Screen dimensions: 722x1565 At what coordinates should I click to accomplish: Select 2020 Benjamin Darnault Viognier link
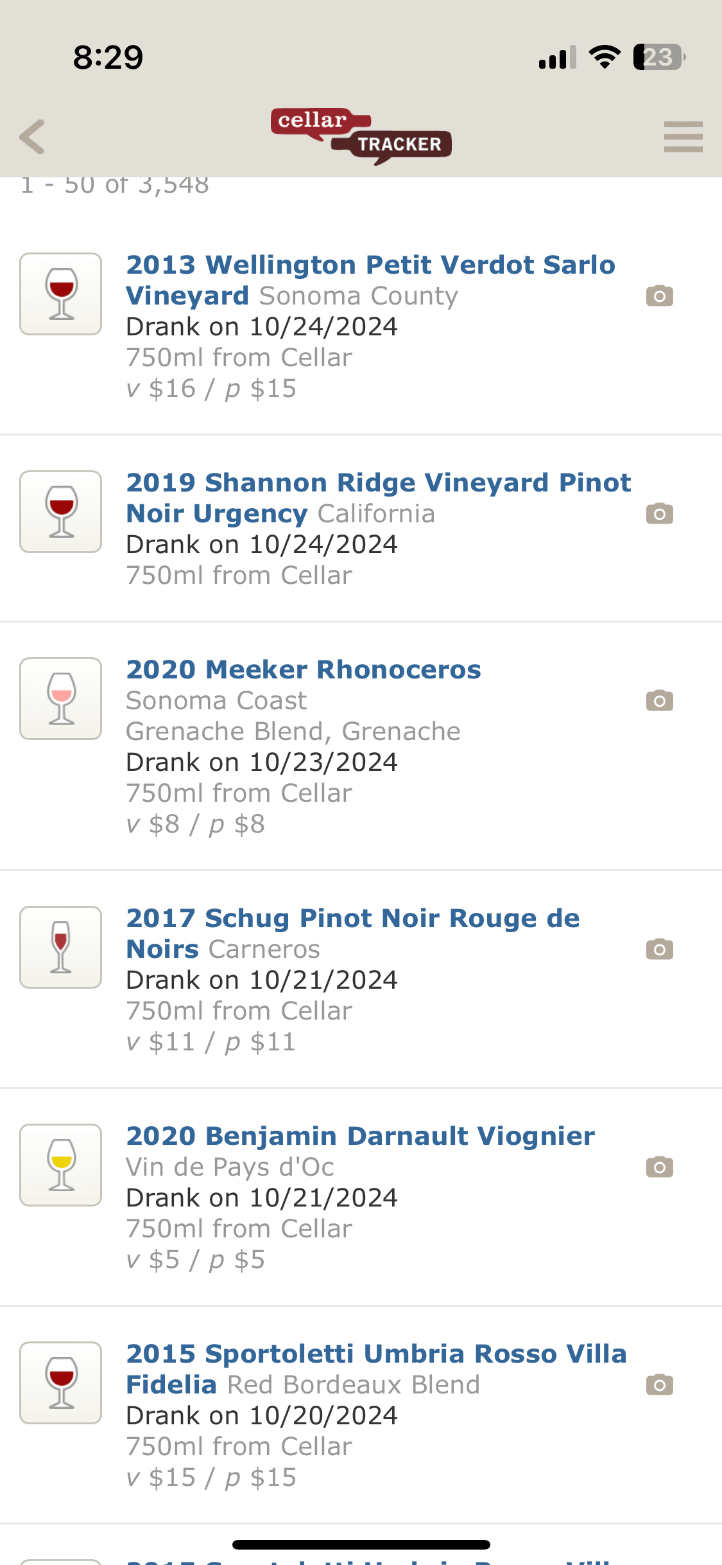(360, 1136)
